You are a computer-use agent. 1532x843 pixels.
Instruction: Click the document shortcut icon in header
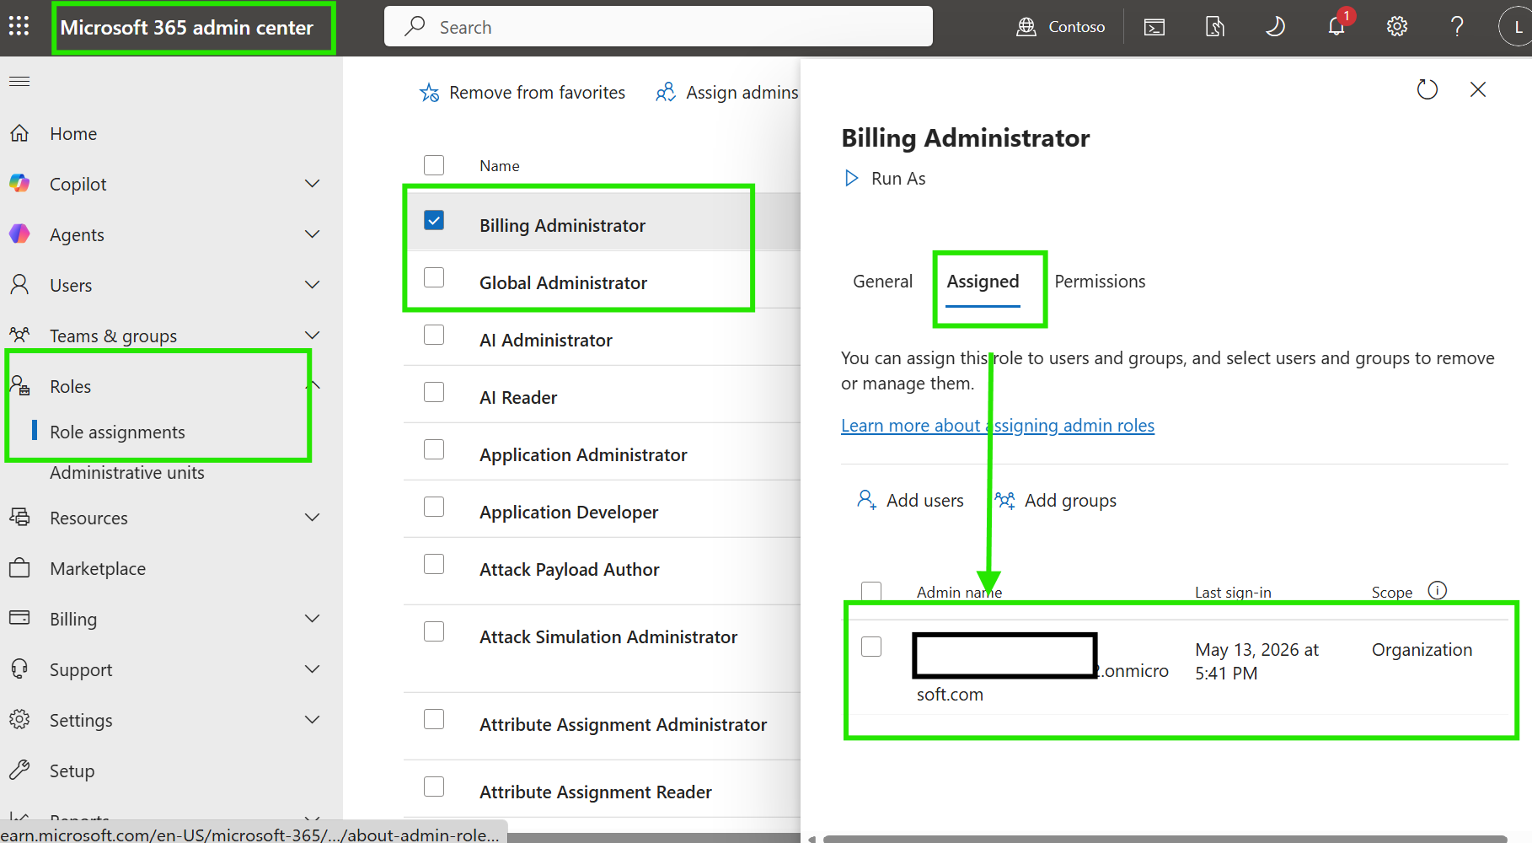click(x=1214, y=27)
